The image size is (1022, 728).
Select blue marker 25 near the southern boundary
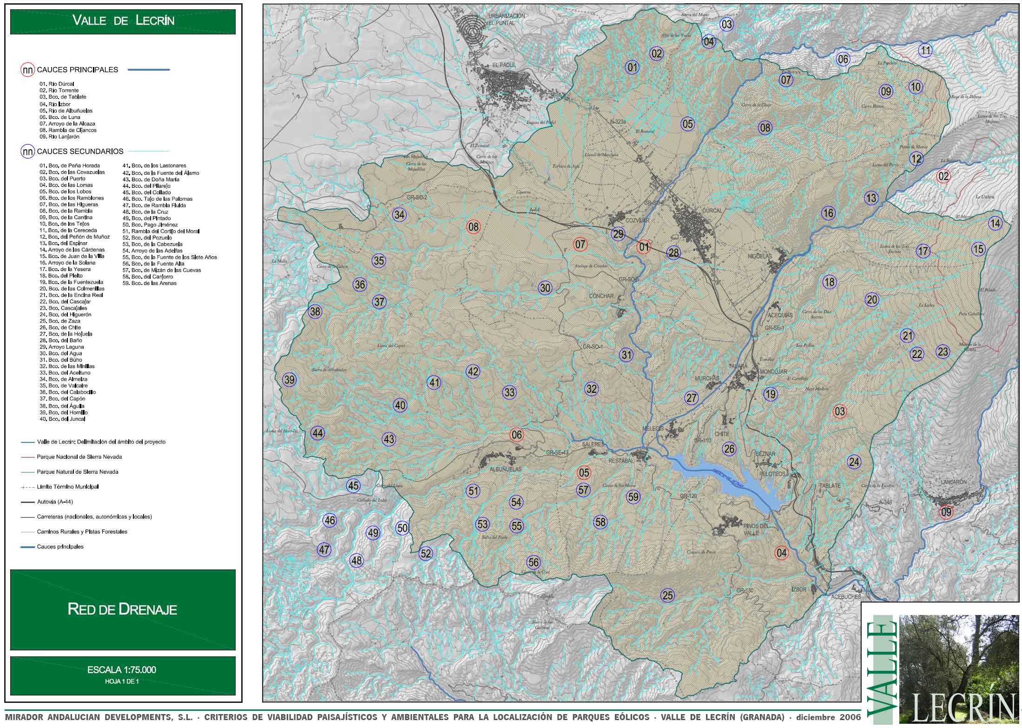pos(667,596)
